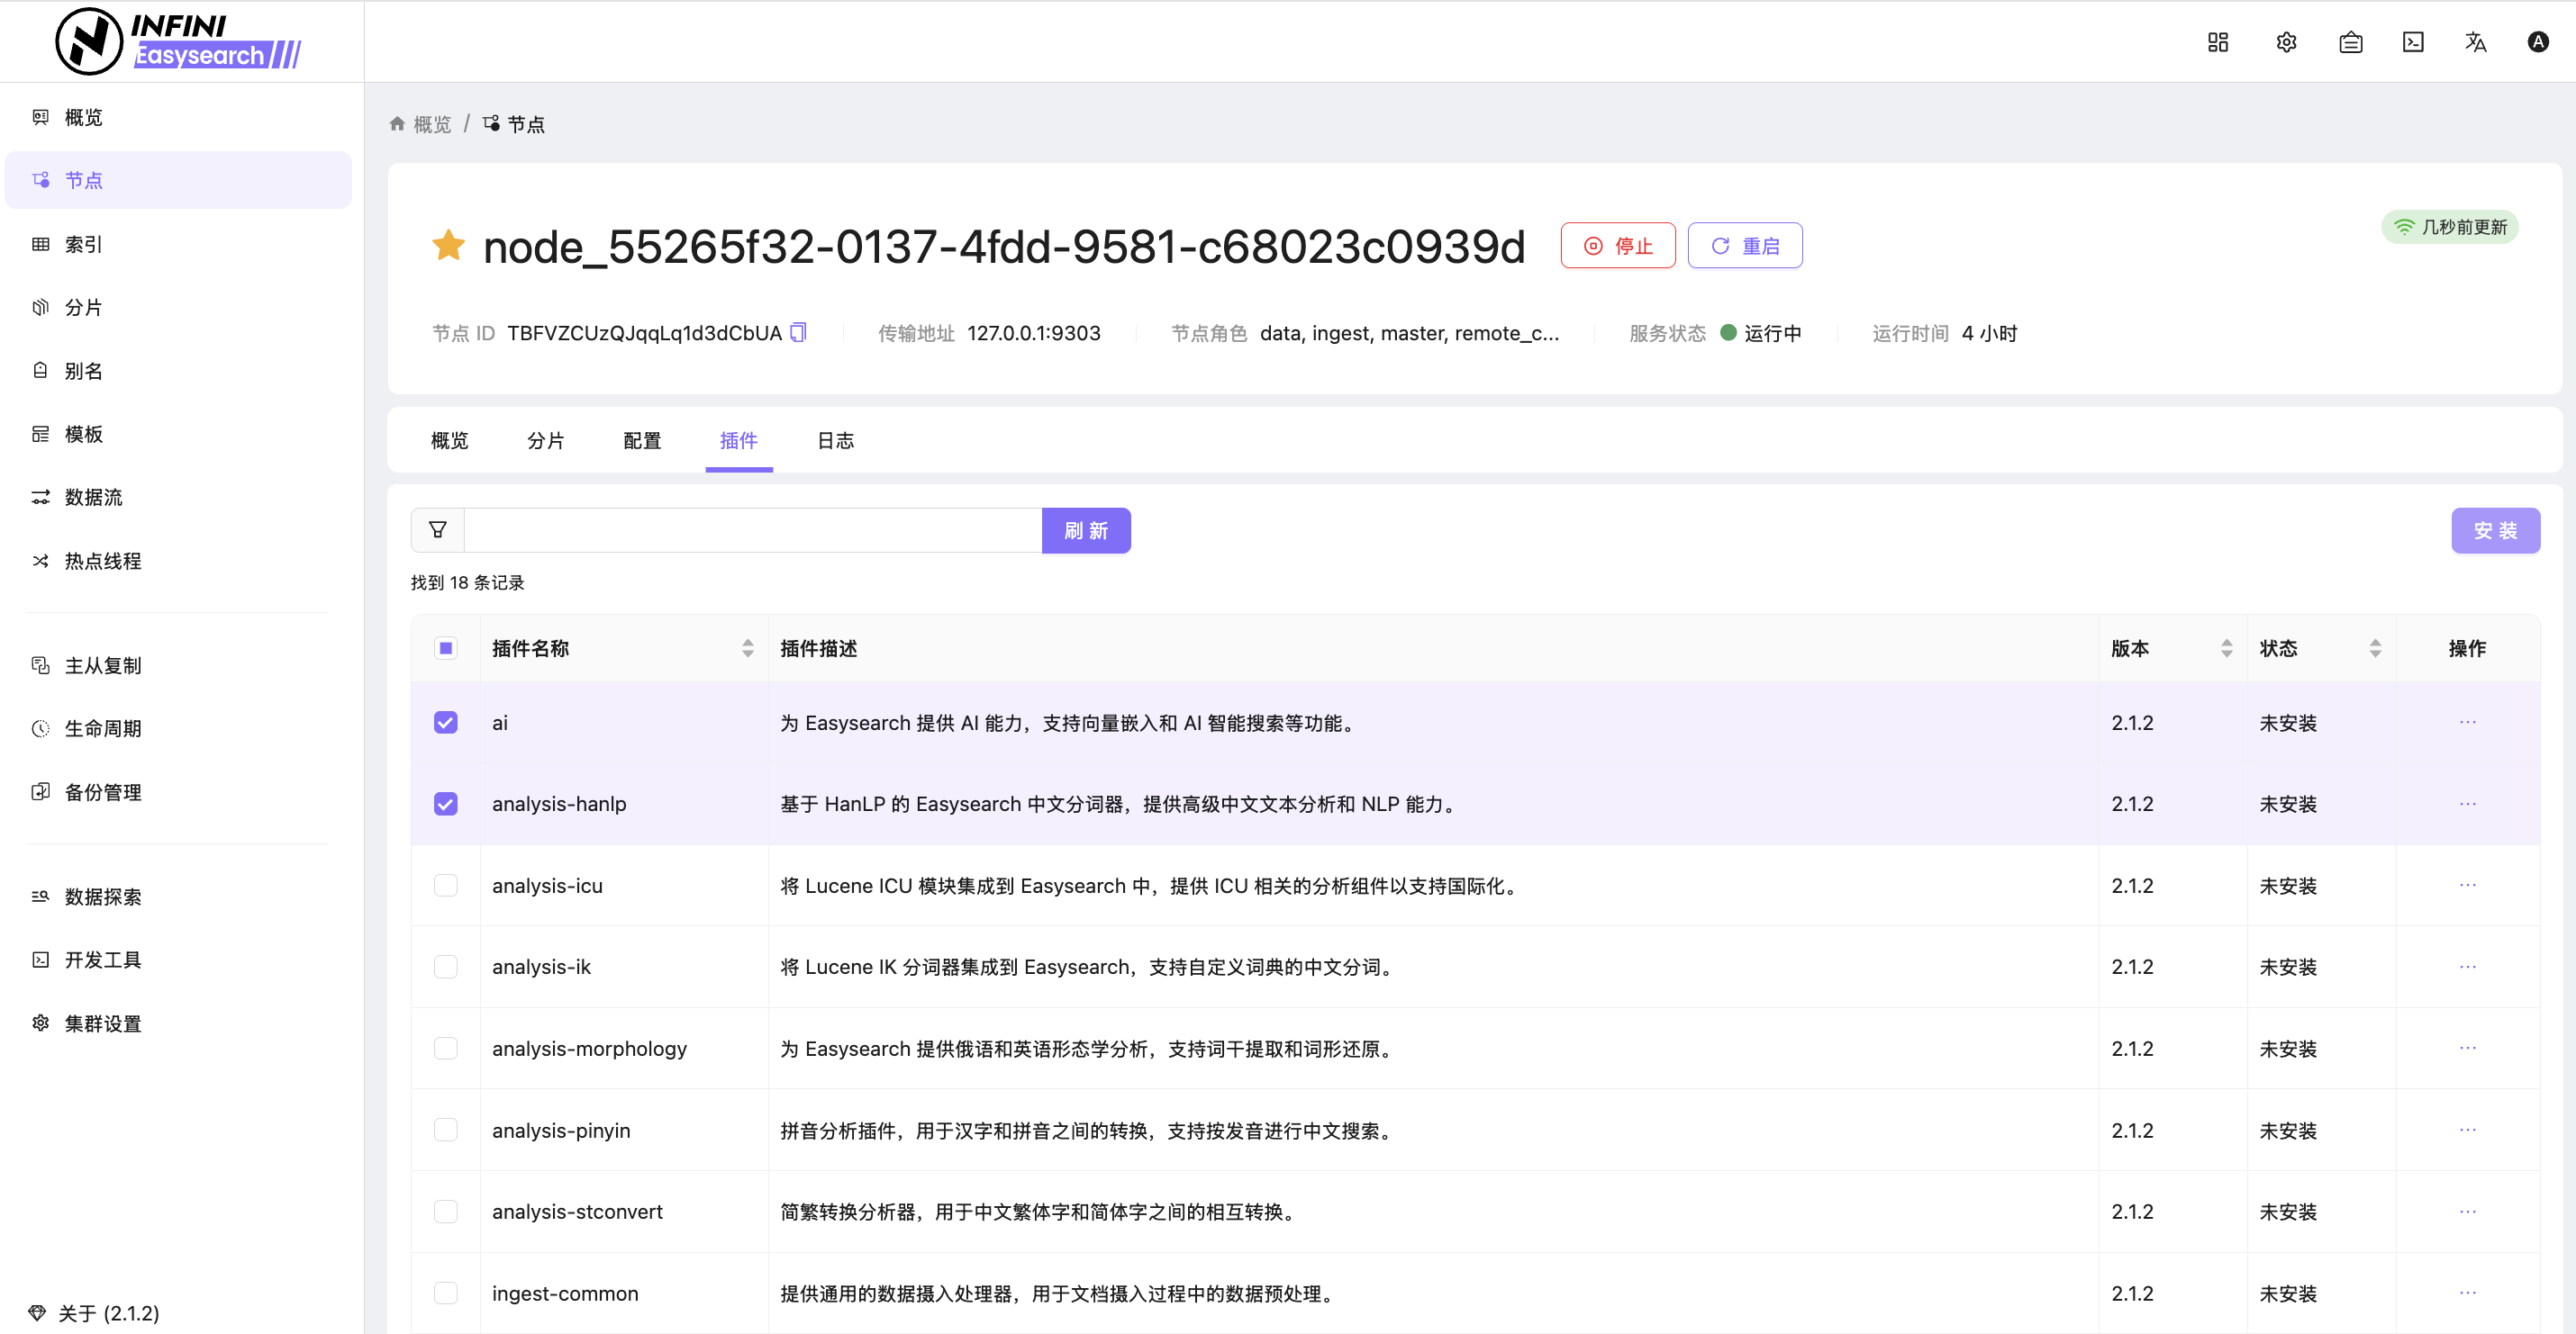Sort by version column arrows
This screenshot has height=1334, width=2576.
point(2226,648)
